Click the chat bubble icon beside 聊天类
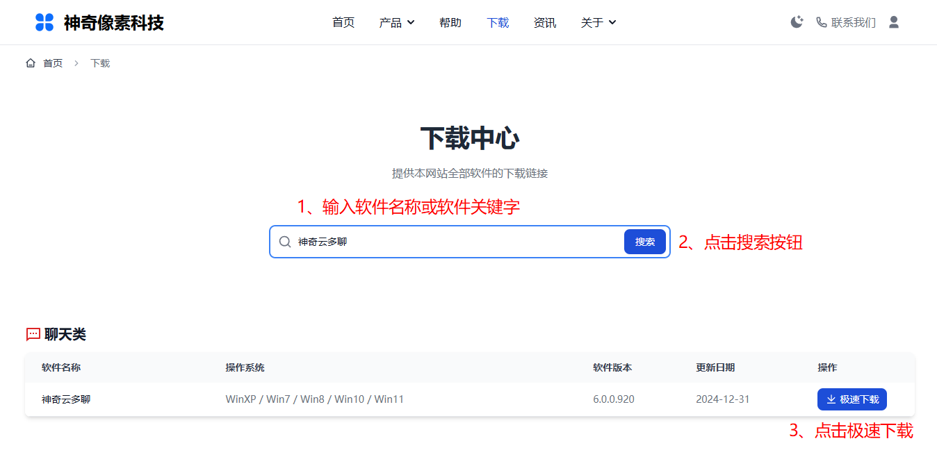 (32, 334)
